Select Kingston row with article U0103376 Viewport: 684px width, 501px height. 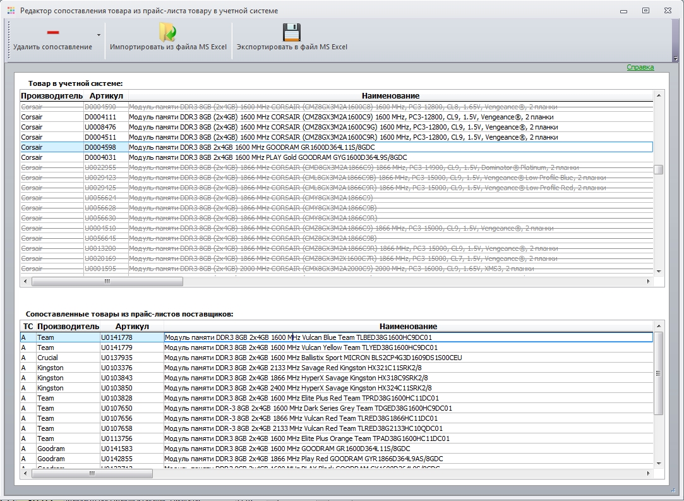[x=337, y=368]
